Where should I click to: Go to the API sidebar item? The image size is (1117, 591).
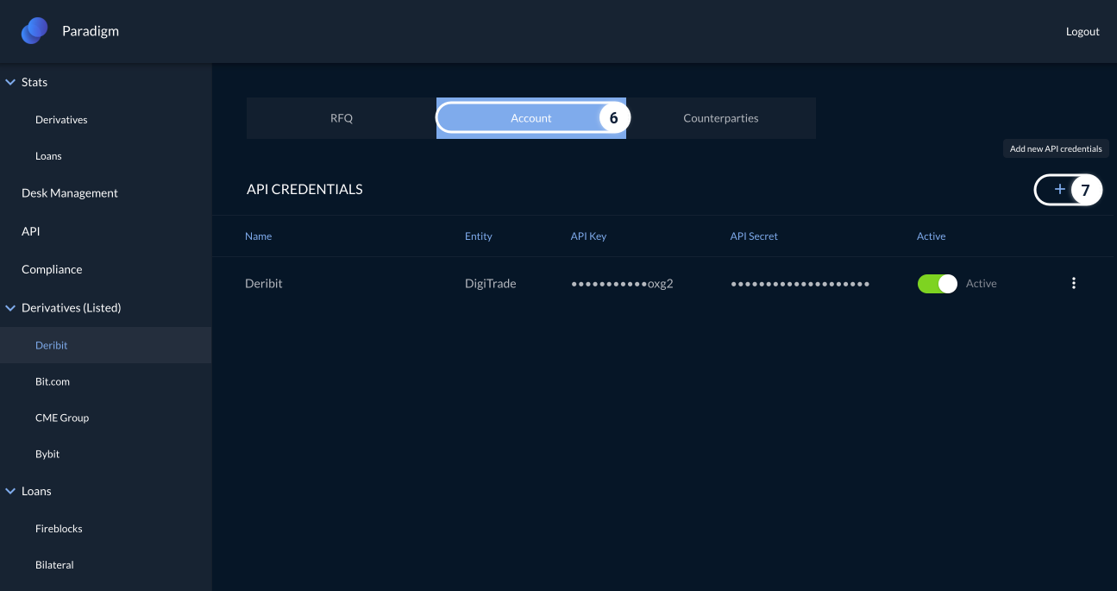[31, 231]
